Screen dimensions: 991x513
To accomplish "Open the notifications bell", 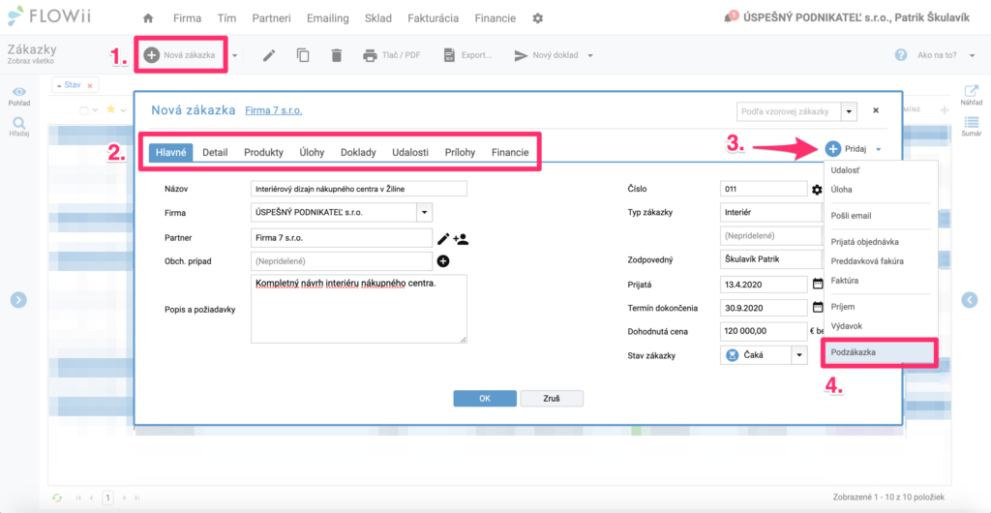I will [x=730, y=17].
